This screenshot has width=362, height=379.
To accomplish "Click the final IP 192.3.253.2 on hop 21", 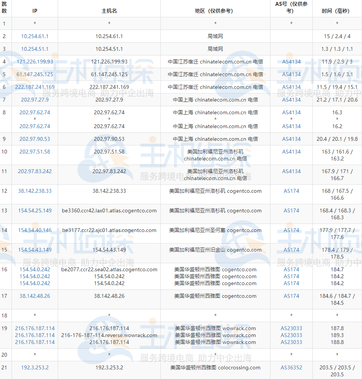I will [x=35, y=368].
